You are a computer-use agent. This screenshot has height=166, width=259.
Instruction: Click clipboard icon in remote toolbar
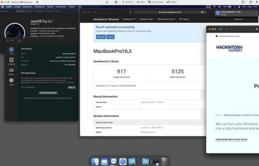116,2
